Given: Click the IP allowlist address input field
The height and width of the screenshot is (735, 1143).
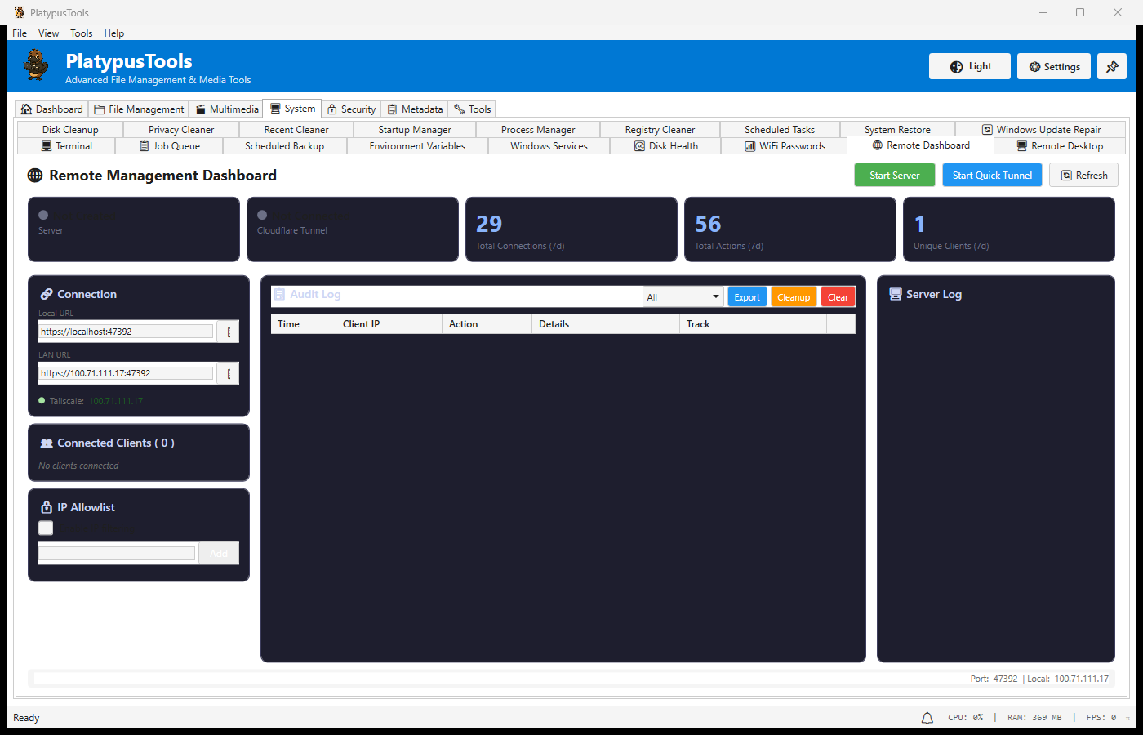Looking at the screenshot, I should pos(117,553).
